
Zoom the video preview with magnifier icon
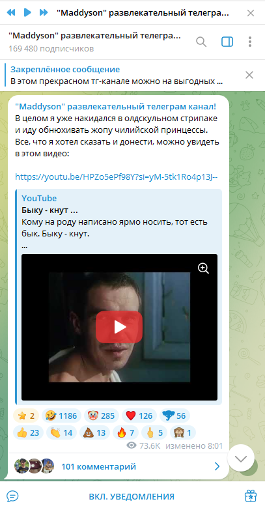(203, 268)
